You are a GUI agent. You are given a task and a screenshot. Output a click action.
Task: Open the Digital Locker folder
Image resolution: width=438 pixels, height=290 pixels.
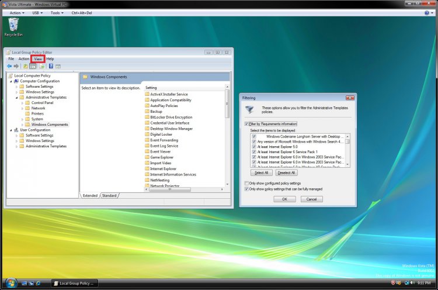tap(158, 134)
